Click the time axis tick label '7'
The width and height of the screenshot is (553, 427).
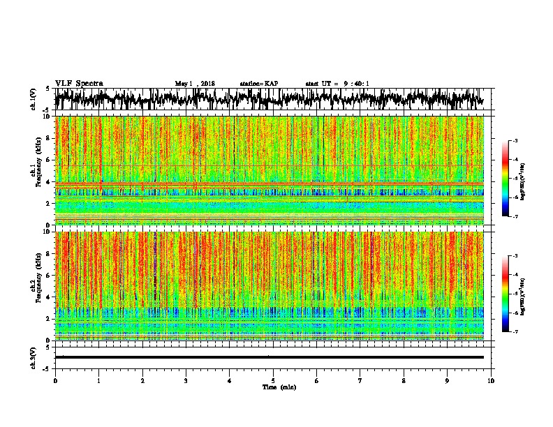pyautogui.click(x=360, y=381)
